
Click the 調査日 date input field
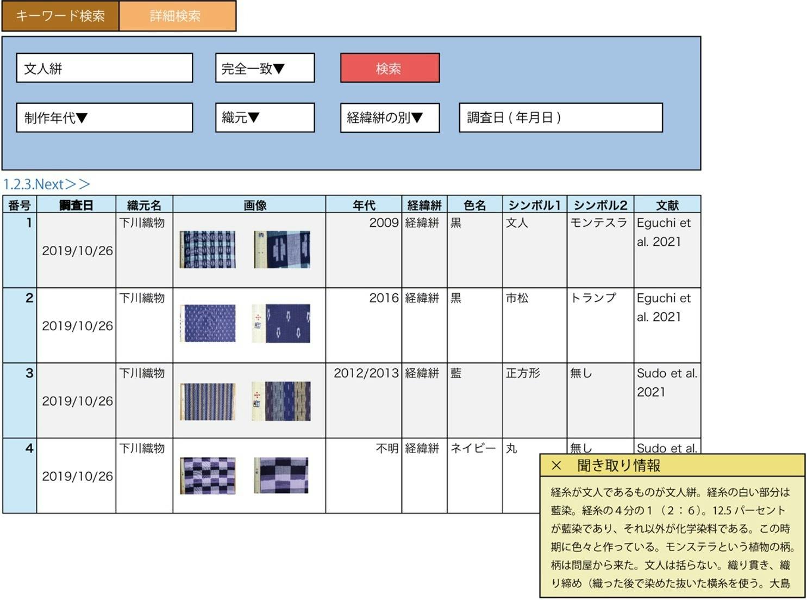560,117
